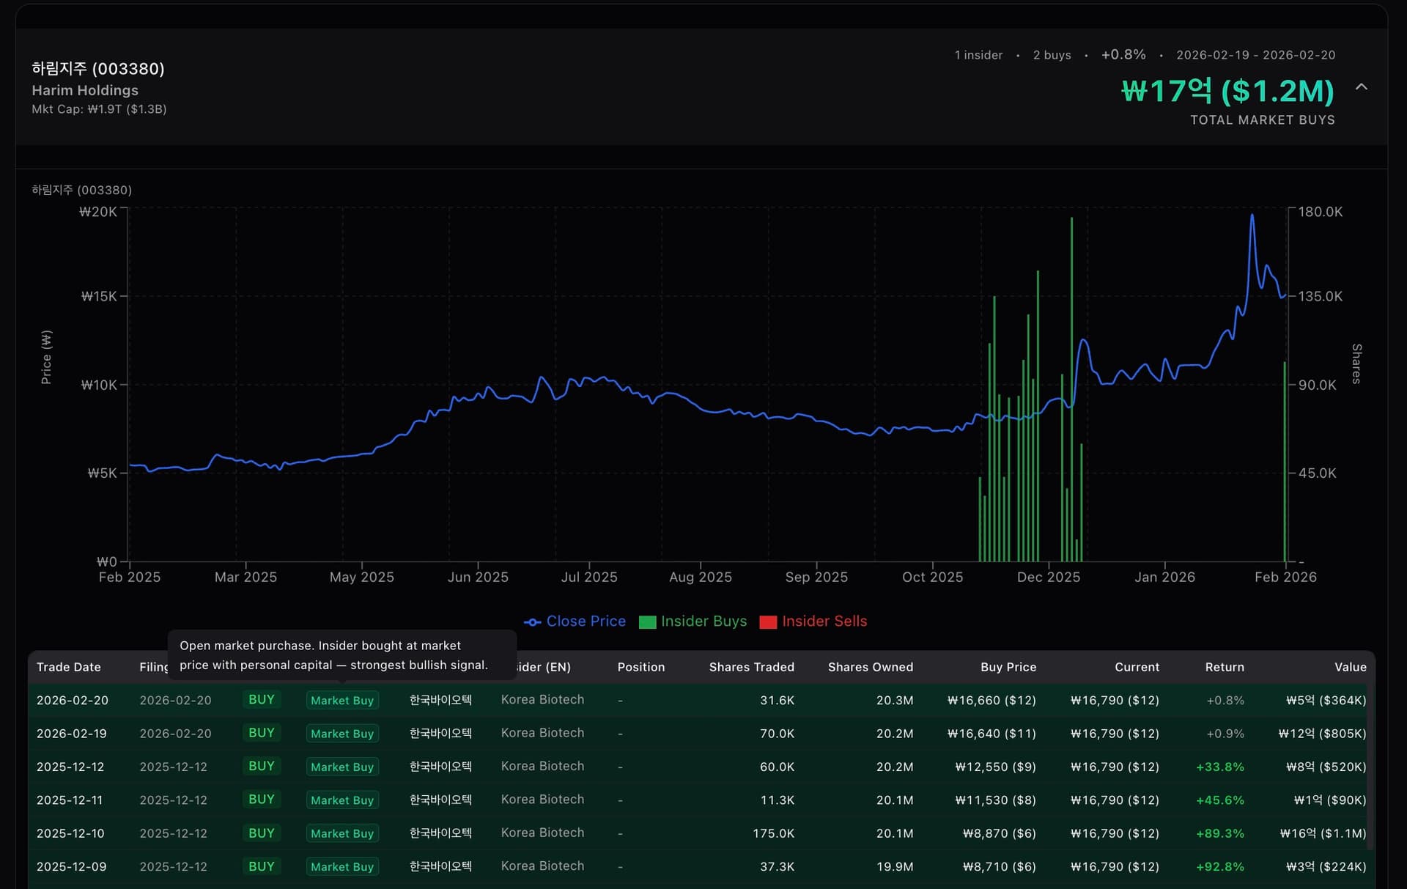Click the Korea Biotech English name link
This screenshot has width=1407, height=889.
[x=542, y=700]
